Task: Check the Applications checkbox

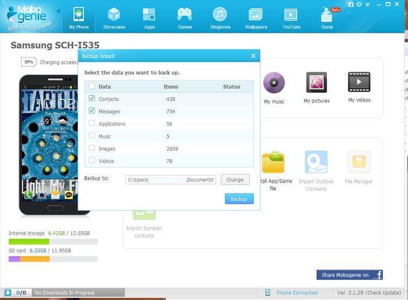Action: [x=92, y=123]
